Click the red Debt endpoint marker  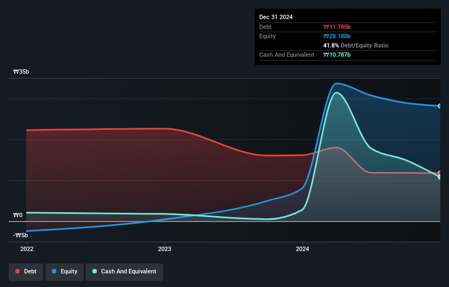pos(440,173)
